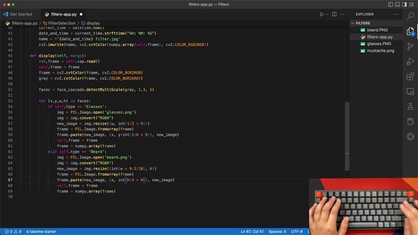Click the unsaved dot on filters-app.py tab

(81, 14)
